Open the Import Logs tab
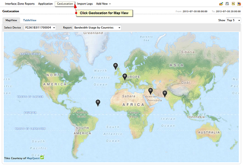 (x=85, y=4)
